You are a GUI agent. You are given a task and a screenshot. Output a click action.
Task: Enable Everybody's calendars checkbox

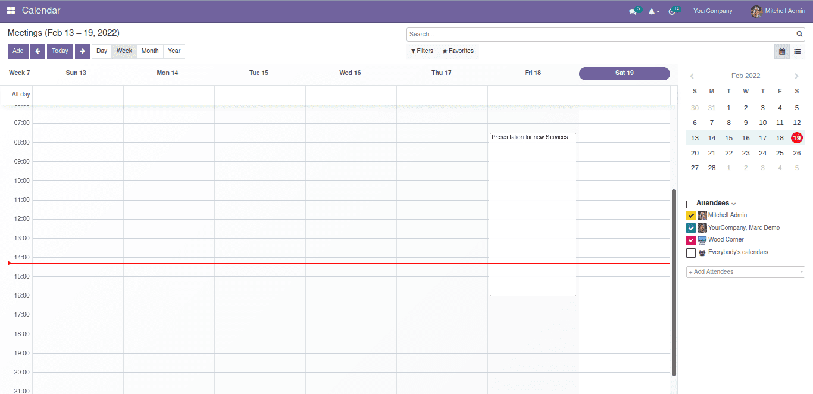click(x=691, y=253)
